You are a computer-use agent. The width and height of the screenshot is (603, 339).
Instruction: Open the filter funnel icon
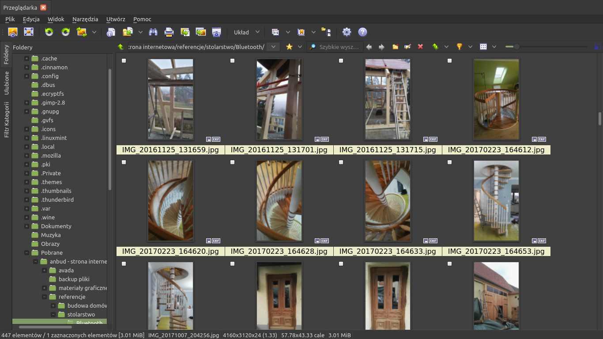[459, 46]
